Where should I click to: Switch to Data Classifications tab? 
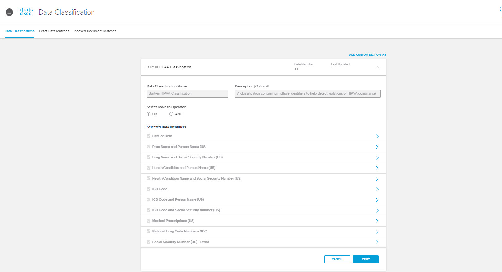click(19, 31)
